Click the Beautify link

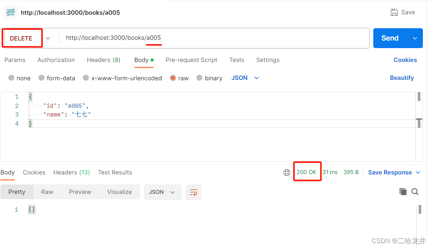click(401, 78)
